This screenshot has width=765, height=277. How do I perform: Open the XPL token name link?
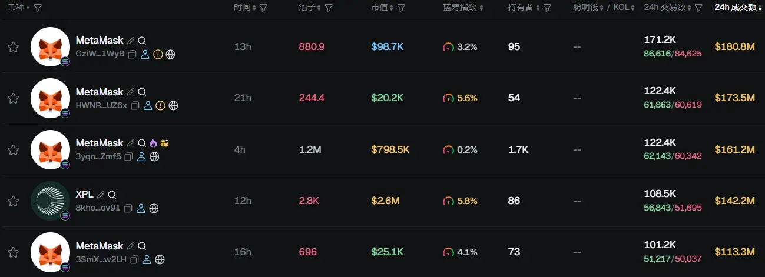pos(85,195)
